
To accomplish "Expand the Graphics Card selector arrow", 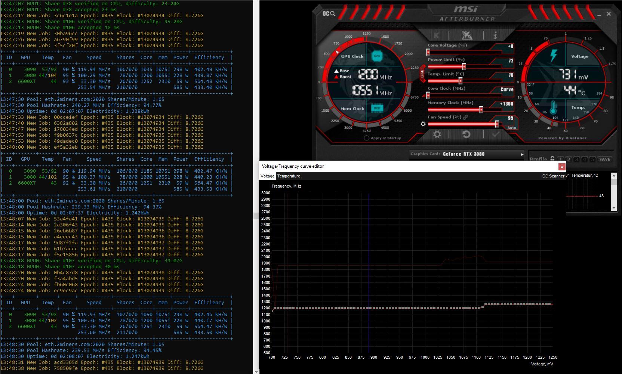I will click(x=522, y=154).
